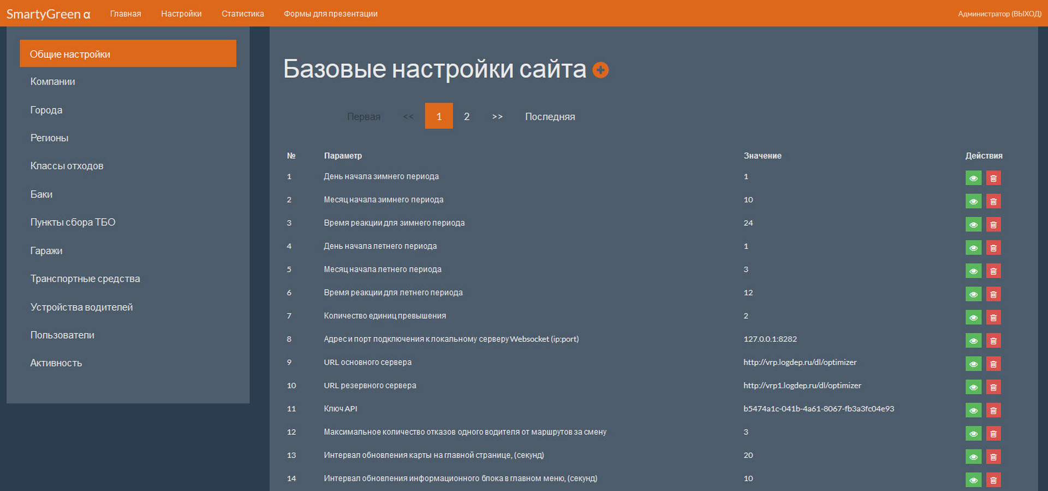View row 14 info block refresh interval
The image size is (1048, 491).
tap(973, 480)
